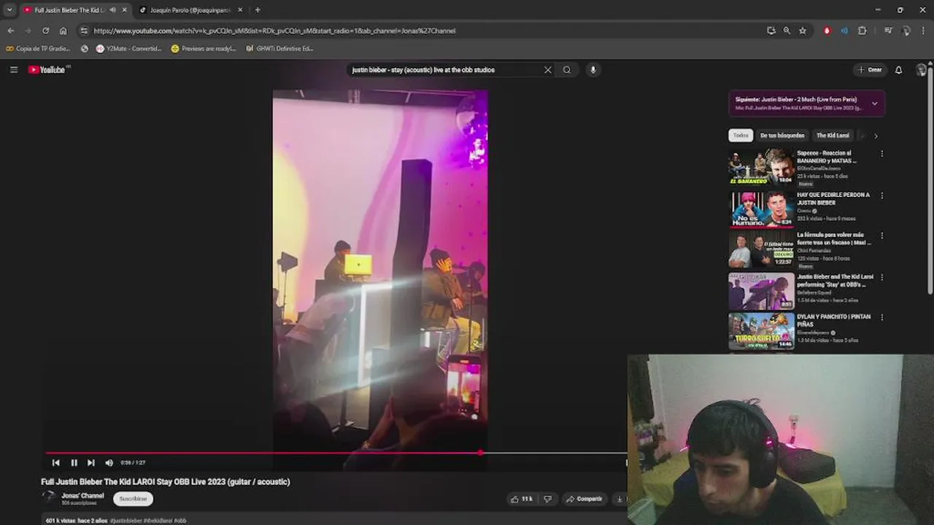Clear the YouTube search box text
This screenshot has width=934, height=525.
(x=548, y=70)
